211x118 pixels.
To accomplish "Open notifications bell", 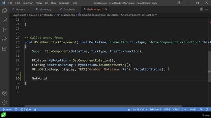I will click(207, 109).
